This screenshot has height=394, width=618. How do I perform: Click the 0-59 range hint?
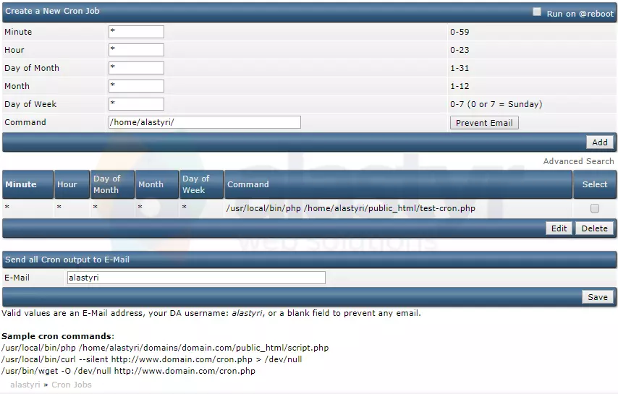[460, 32]
